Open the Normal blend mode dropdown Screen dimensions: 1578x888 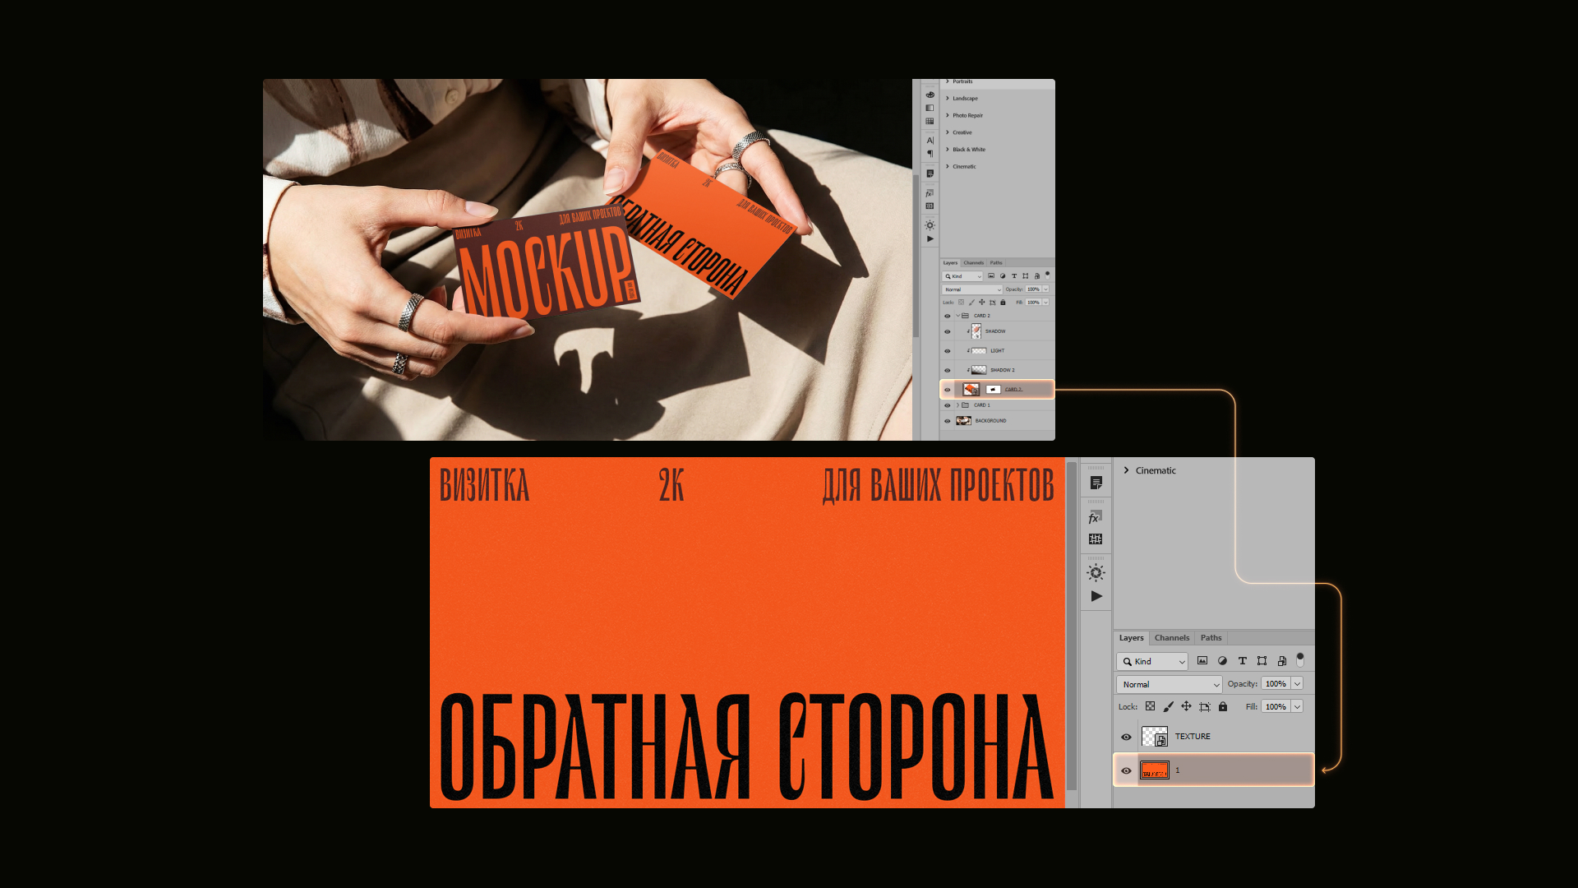coord(1169,684)
